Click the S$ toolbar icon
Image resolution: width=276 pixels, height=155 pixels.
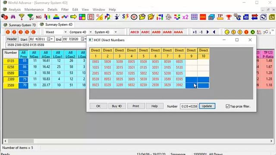[125, 17]
